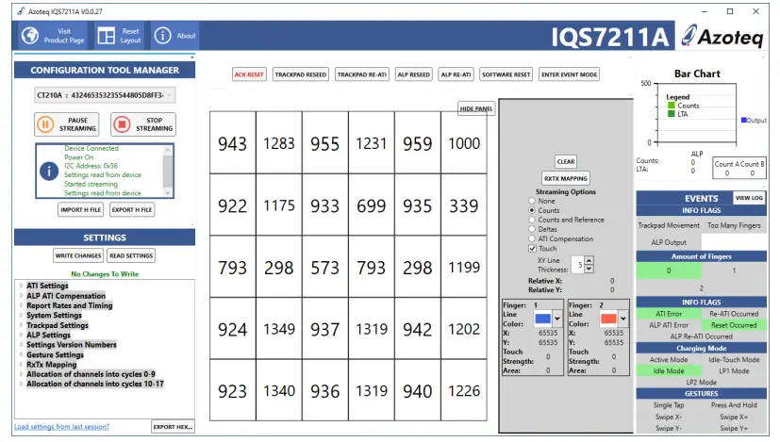Screen dimensions: 780x442
Task: Select Counts and Reference streaming option
Action: tap(532, 220)
